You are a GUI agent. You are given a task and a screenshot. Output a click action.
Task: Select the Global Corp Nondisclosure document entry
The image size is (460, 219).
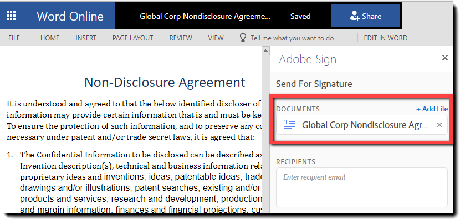[x=362, y=125]
